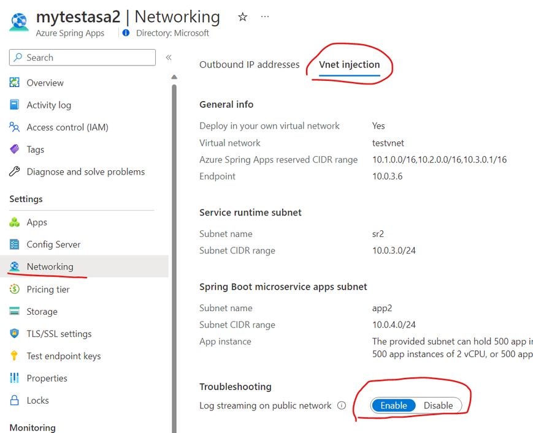This screenshot has height=433, width=533.
Task: Click the Yes value for own virtual network
Action: pyautogui.click(x=378, y=126)
